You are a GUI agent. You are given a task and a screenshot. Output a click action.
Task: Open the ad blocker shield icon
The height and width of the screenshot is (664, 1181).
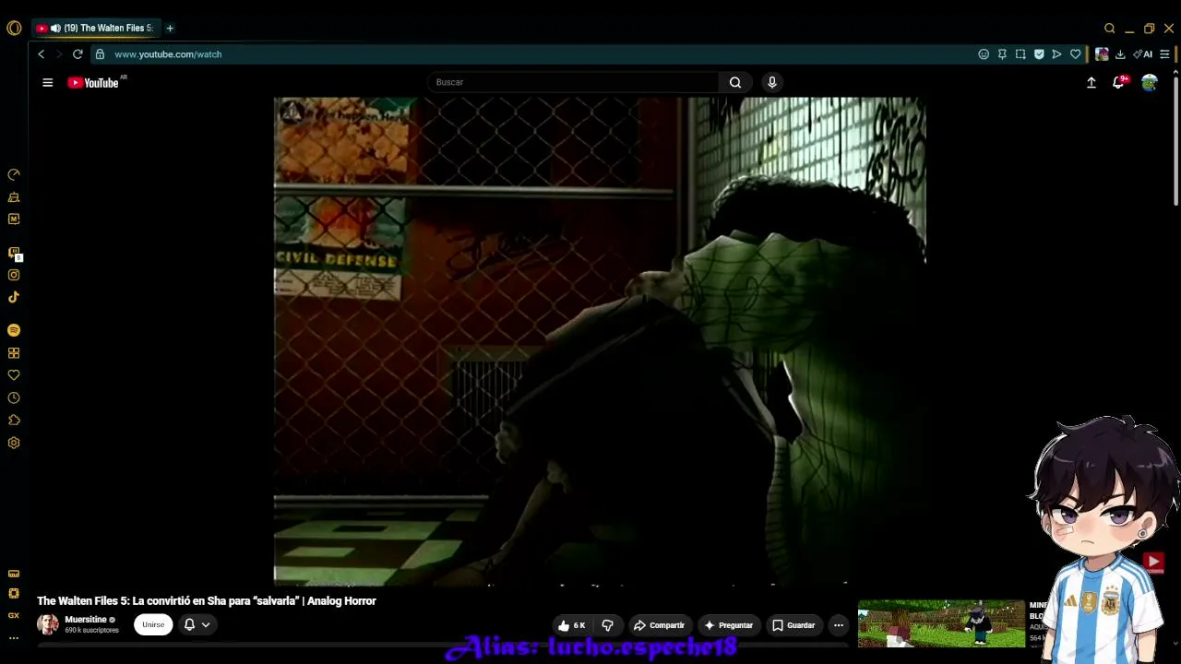(1039, 54)
